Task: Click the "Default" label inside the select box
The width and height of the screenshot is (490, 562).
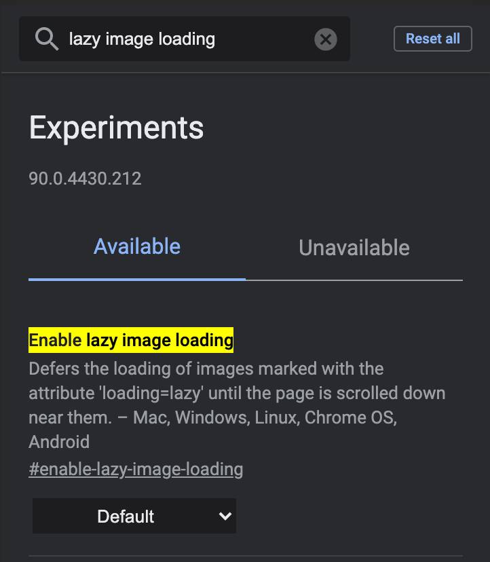Action: (x=126, y=517)
